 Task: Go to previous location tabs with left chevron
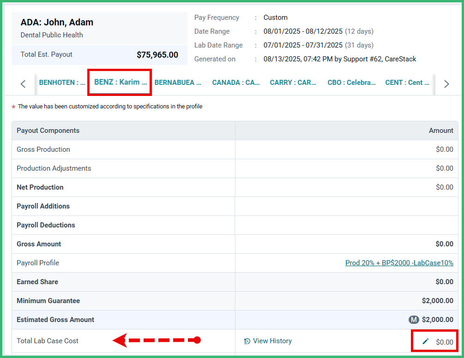(x=23, y=84)
